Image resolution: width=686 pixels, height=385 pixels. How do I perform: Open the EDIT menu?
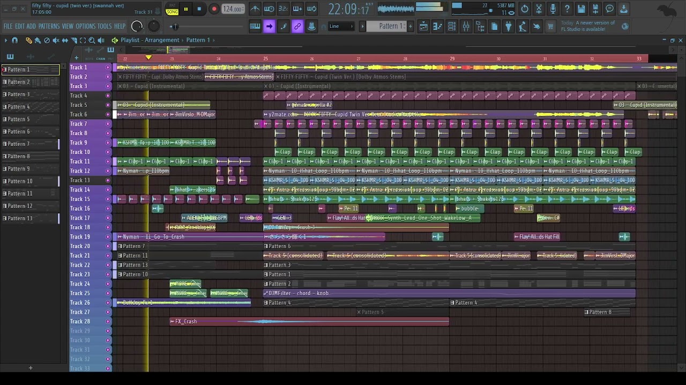20,26
